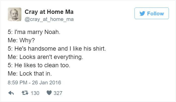The width and height of the screenshot is (176, 102).
Task: Like the tweet with the heart icon
Action: [x=49, y=93]
